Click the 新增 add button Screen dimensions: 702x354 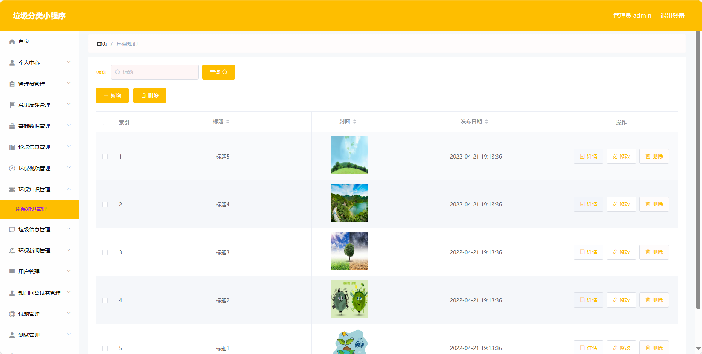tap(112, 95)
